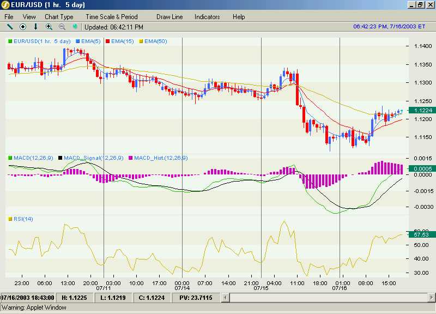Close the EUR/USD chart window
436x314 pixels.
[430, 5]
